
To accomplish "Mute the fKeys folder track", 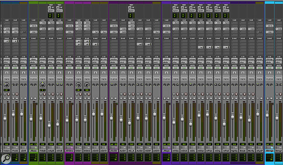I will [x=168, y=98].
